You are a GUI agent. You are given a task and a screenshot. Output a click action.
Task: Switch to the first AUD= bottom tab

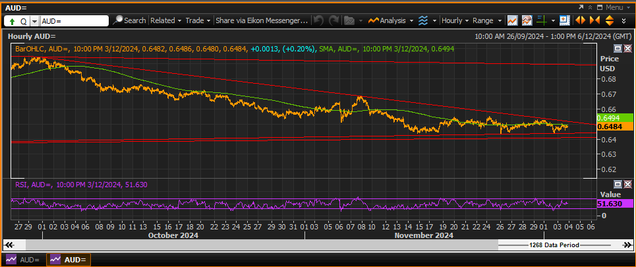[x=22, y=260]
